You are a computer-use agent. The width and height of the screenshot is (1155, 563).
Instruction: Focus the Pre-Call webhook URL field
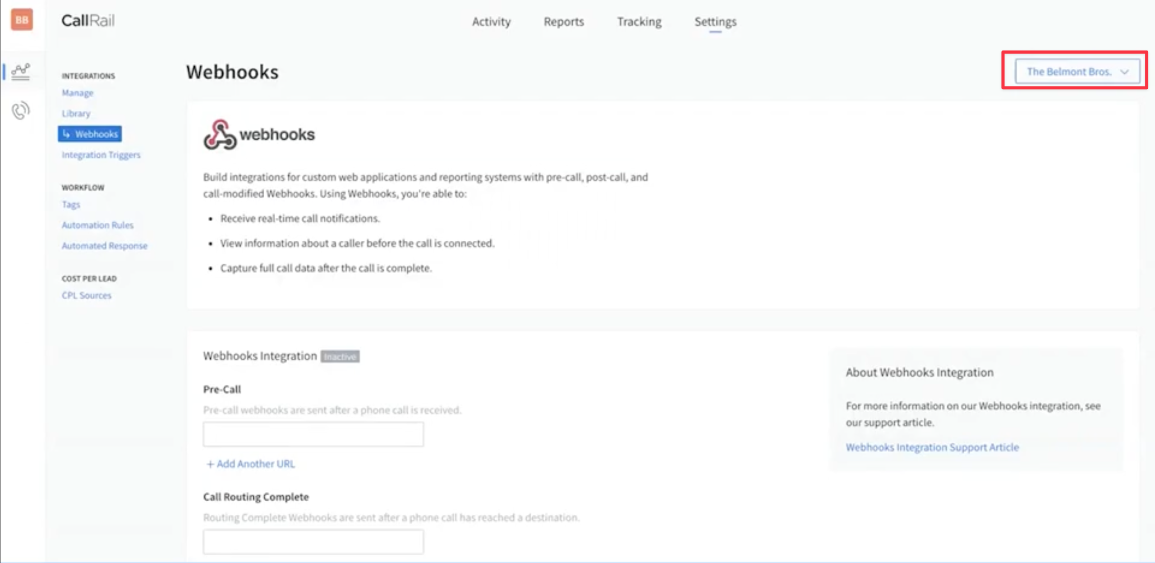tap(313, 434)
